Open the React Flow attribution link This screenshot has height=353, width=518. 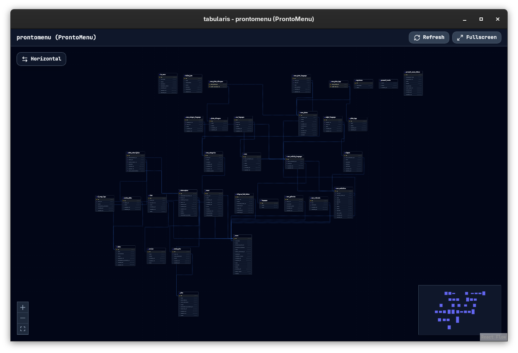[x=493, y=337]
